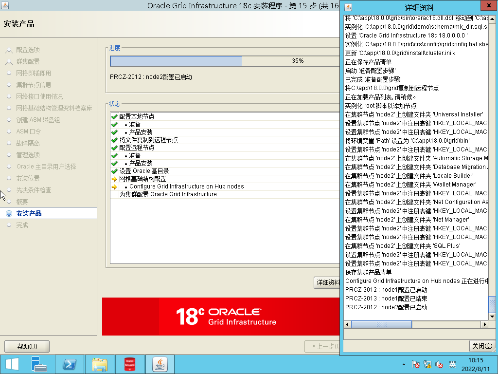Screen dimensions: 498x374
Task: Click the 'Universal Installer' folder creation line
Action: point(414,114)
